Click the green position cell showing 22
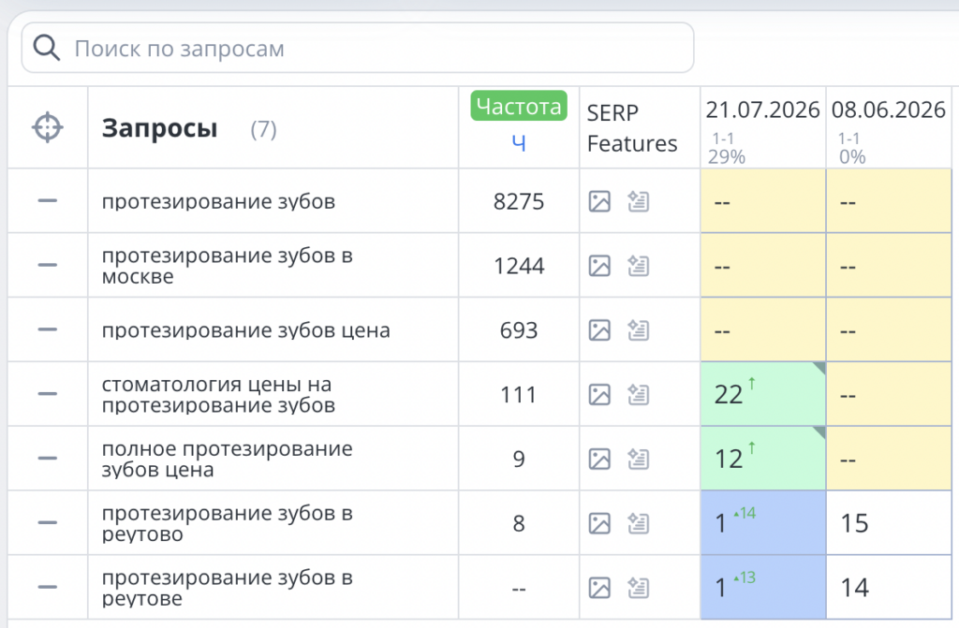 tap(762, 394)
